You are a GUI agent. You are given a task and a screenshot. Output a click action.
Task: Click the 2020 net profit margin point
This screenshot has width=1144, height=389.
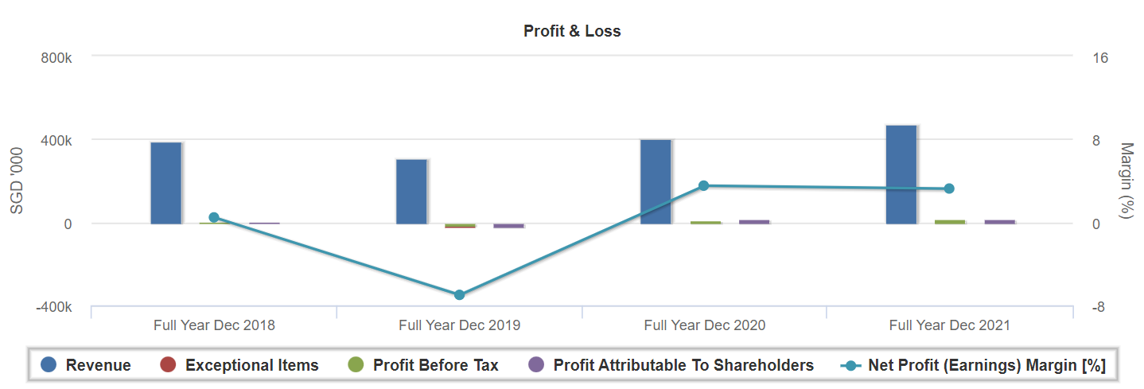point(703,185)
